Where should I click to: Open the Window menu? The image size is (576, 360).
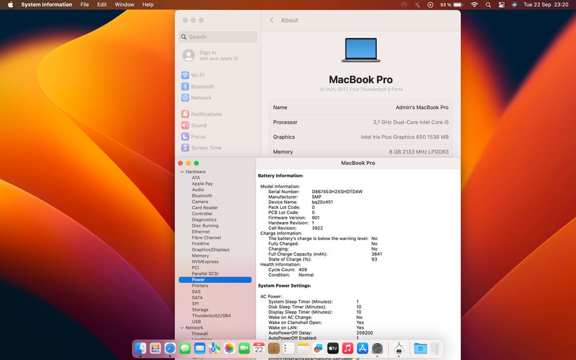pyautogui.click(x=125, y=5)
